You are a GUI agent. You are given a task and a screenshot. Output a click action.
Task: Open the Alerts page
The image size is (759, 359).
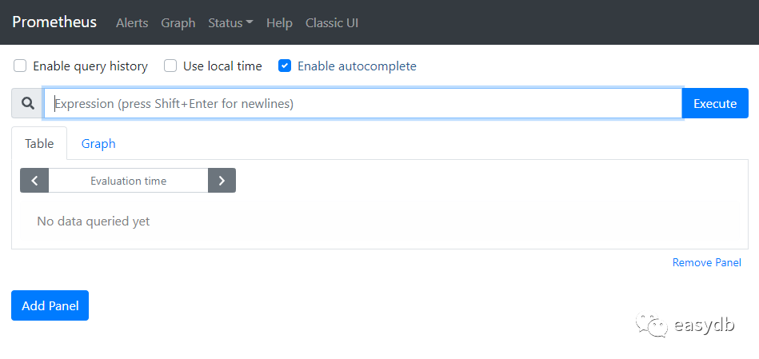pyautogui.click(x=132, y=23)
